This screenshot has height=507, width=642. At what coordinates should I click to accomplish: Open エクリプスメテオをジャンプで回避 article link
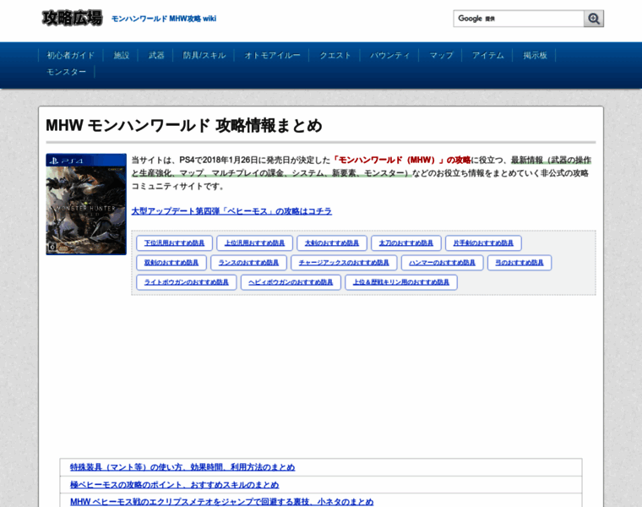click(x=222, y=502)
